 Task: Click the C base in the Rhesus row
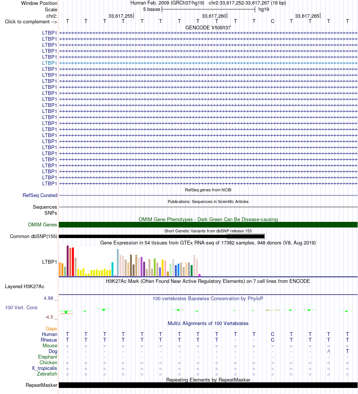[272, 340]
